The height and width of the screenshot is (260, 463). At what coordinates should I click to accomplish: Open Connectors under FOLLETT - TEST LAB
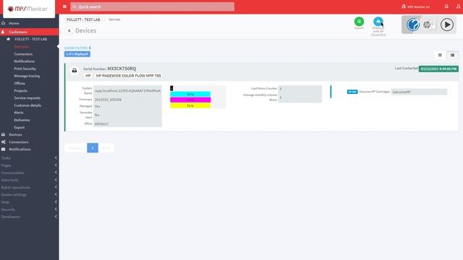tap(23, 54)
